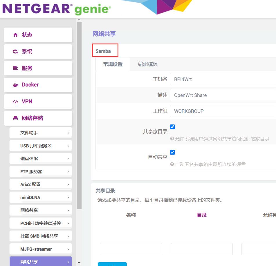Click the Docker whale icon
This screenshot has height=266, width=276.
click(15, 85)
